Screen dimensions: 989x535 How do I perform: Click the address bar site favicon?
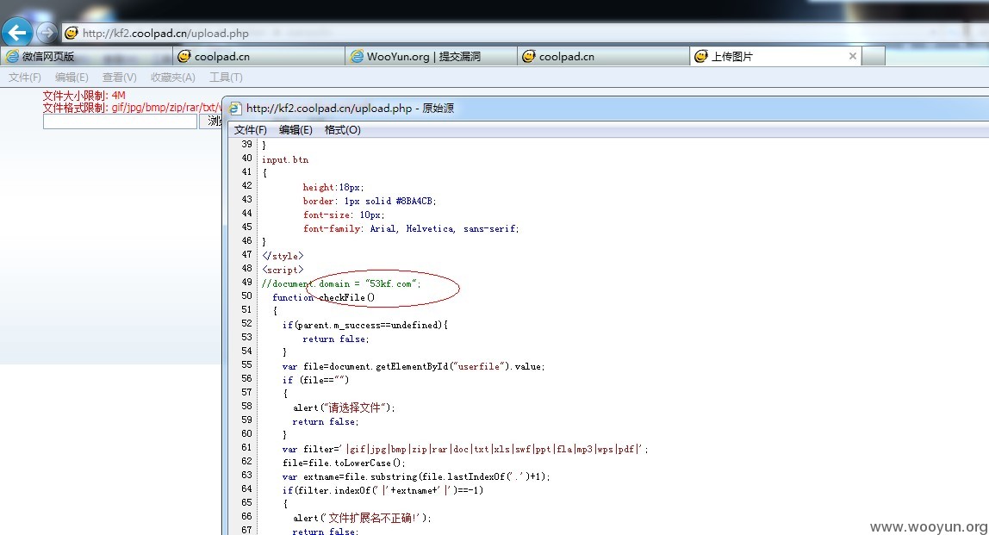(x=72, y=33)
